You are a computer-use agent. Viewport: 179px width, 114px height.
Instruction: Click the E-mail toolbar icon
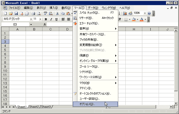click(x=27, y=14)
